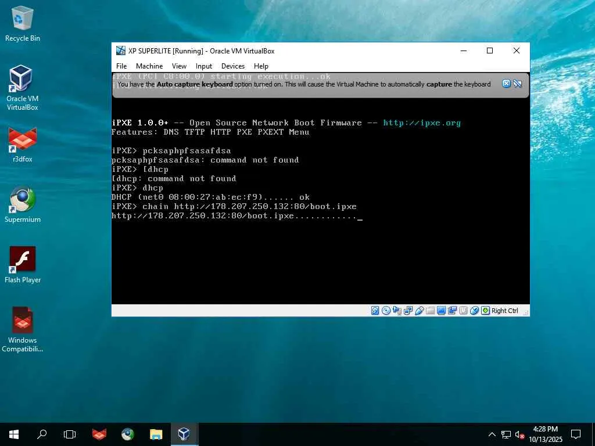Open the Windows Start menu
The height and width of the screenshot is (446, 595).
click(14, 434)
